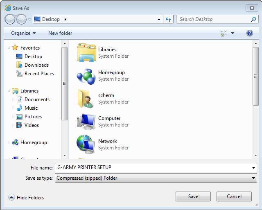Collapse the Favorites group triangle
Viewport: 262px width, 210px height.
pyautogui.click(x=9, y=48)
